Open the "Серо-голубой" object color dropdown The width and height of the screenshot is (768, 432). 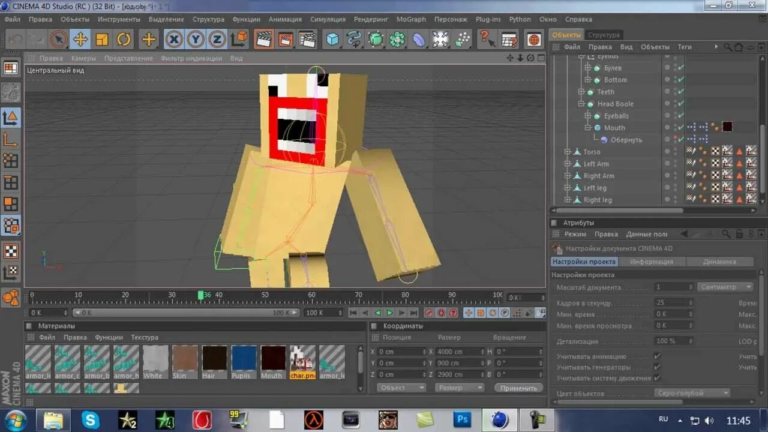tap(691, 393)
